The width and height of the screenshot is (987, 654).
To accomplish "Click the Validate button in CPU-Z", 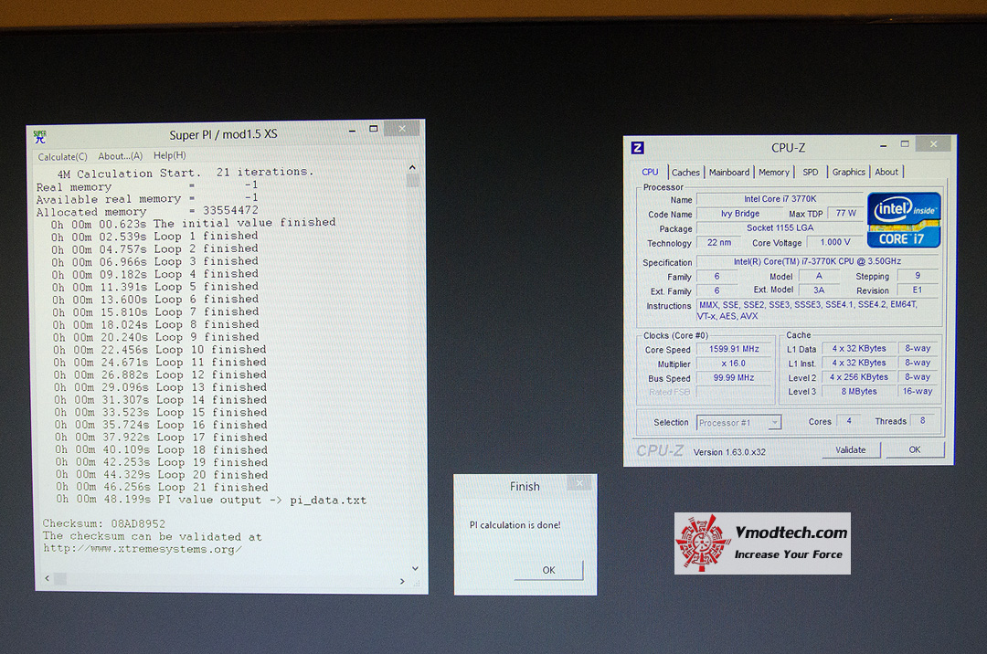I will 851,449.
